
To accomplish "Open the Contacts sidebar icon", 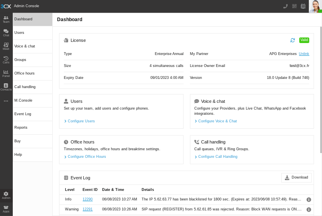I will coord(6,87).
